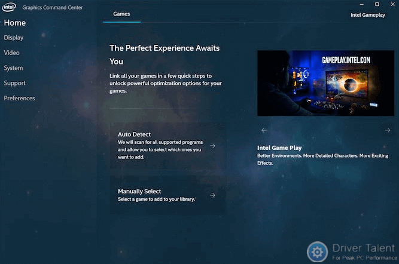399x264 pixels.
Task: Open Preferences in the sidebar
Action: [x=19, y=98]
